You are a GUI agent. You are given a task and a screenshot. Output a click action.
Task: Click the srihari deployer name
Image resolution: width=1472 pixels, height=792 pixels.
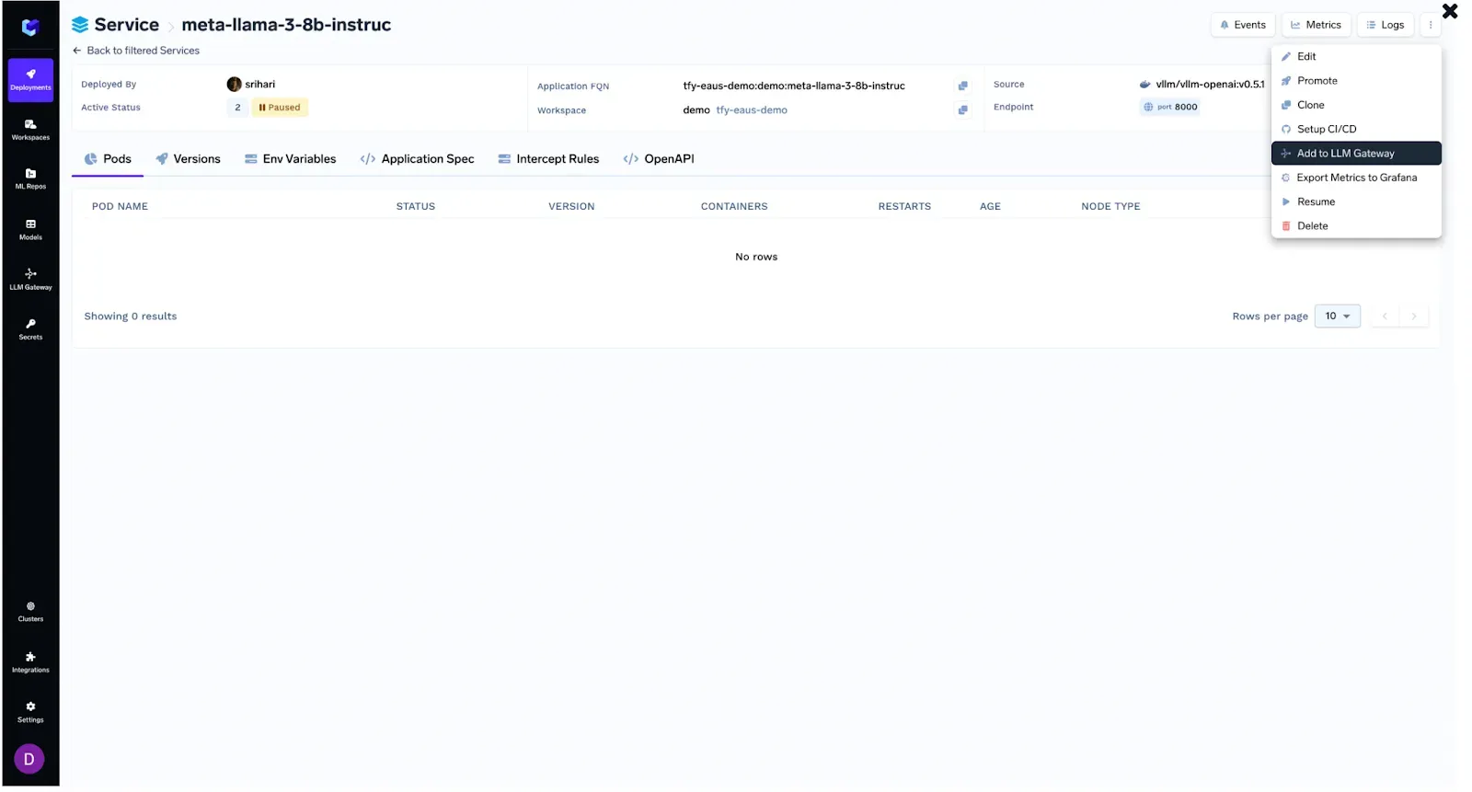coord(260,85)
